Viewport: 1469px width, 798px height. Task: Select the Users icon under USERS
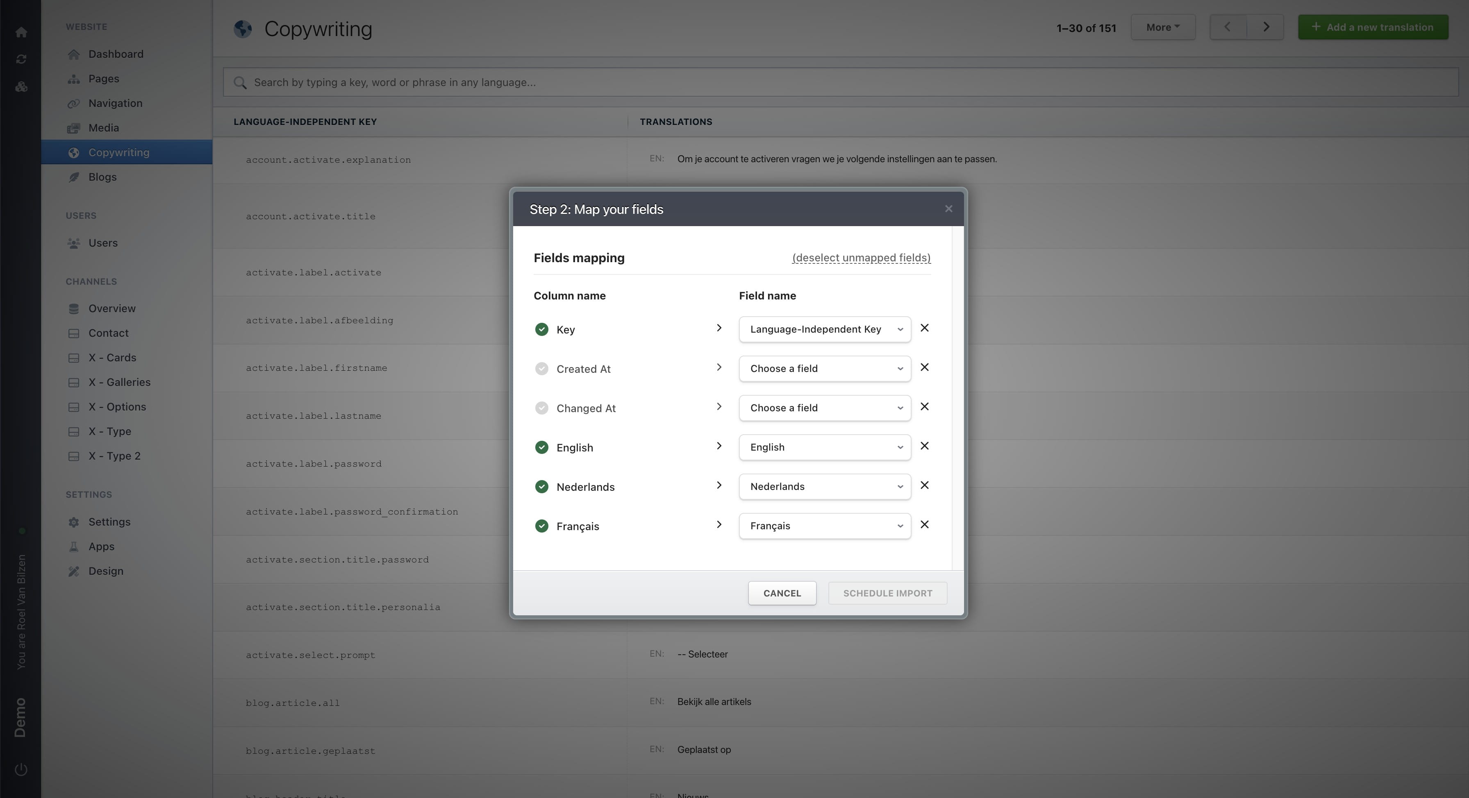74,243
